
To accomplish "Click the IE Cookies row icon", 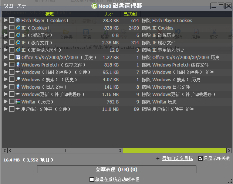I will (18, 28).
